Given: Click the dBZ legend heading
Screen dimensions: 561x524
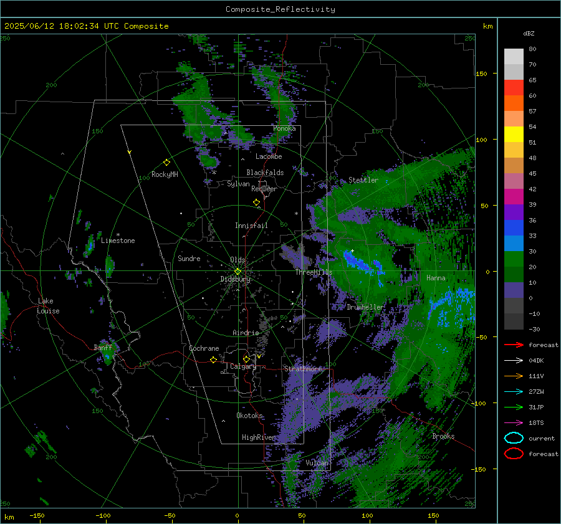Looking at the screenshot, I should pyautogui.click(x=529, y=34).
